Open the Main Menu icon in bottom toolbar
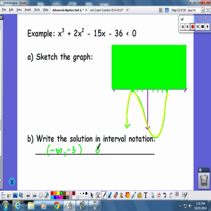Image resolution: width=211 pixels, height=211 pixels. pyautogui.click(x=3, y=195)
